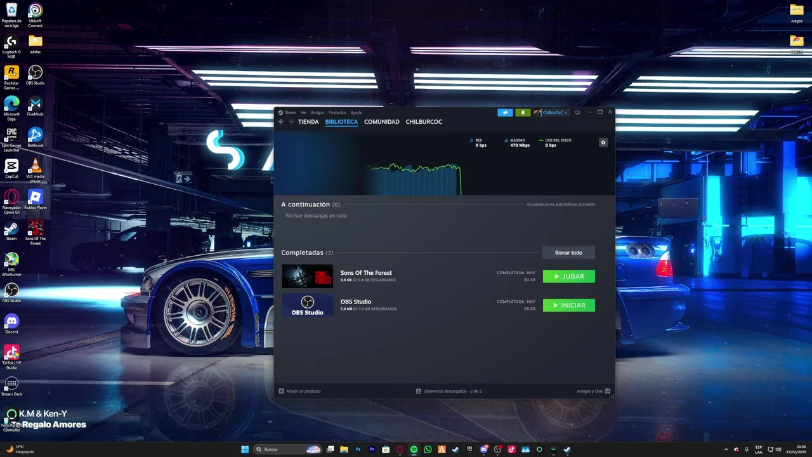Screen dimensions: 812x457
Task: Select Stream Deck desktop icon
Action: pyautogui.click(x=11, y=387)
